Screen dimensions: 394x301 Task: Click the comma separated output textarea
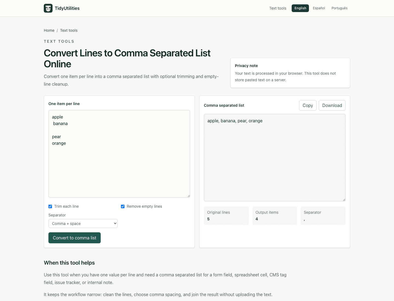[x=275, y=158]
